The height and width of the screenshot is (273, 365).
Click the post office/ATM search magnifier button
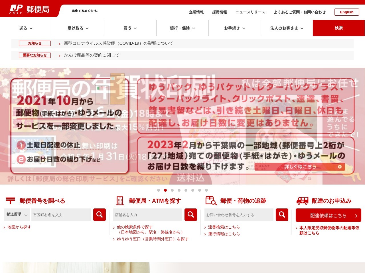click(191, 215)
